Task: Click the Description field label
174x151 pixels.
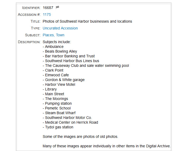Action: pyautogui.click(x=29, y=42)
